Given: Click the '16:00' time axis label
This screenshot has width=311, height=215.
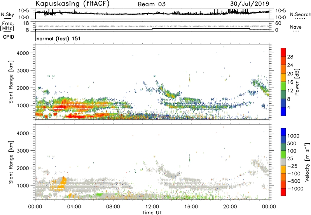Looking at the screenshot, I should [191, 207].
